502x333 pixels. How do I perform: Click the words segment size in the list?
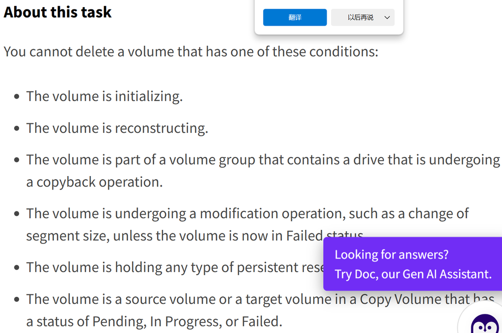[67, 235]
